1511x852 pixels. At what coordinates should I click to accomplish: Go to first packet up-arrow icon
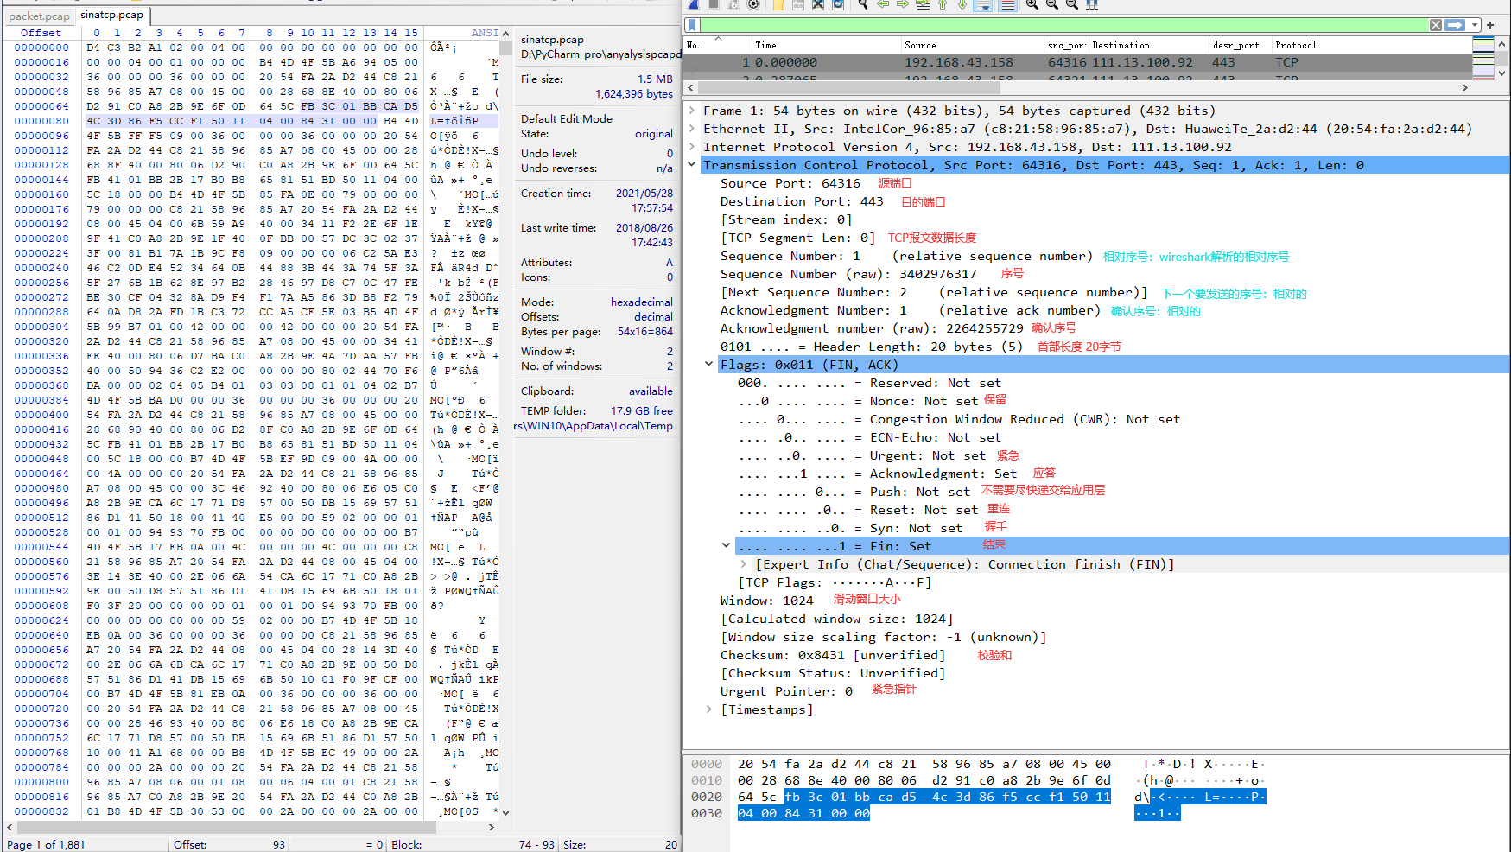click(x=943, y=4)
